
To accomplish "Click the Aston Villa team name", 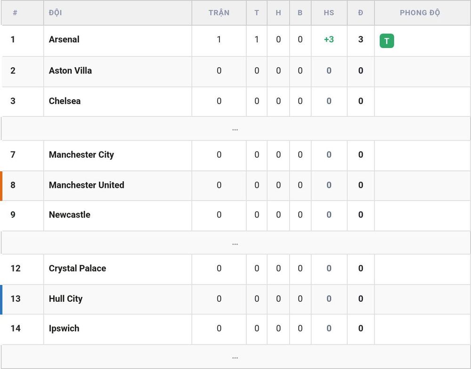I will click(70, 71).
